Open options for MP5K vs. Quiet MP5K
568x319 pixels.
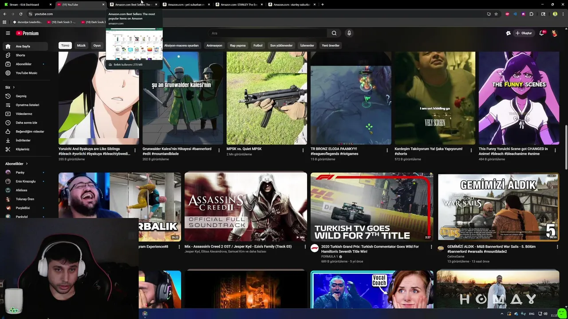pos(303,150)
